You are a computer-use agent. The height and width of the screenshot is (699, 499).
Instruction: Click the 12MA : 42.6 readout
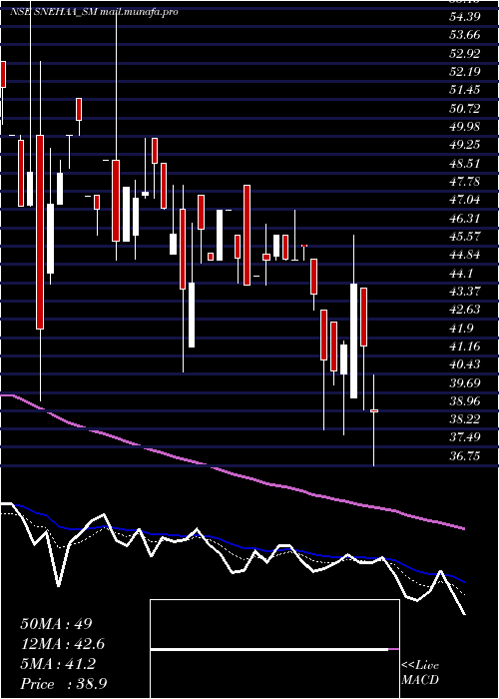click(62, 644)
